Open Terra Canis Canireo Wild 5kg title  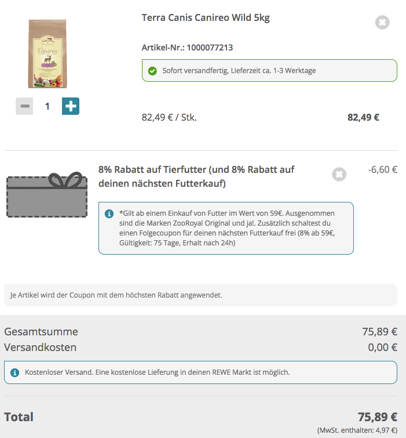coord(206,17)
